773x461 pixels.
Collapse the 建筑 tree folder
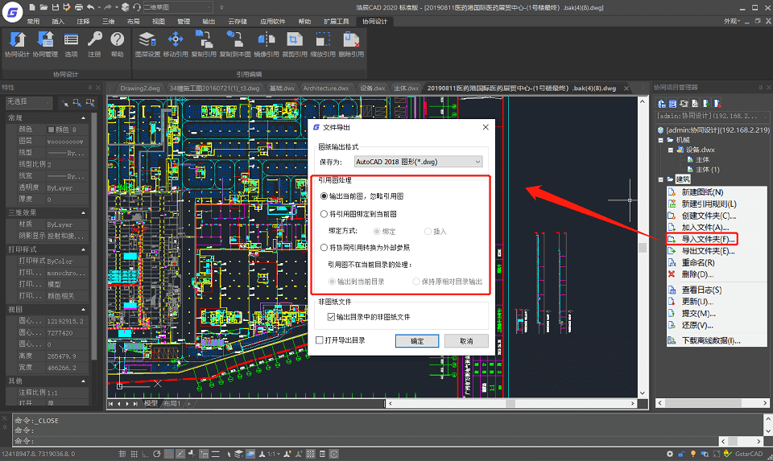660,179
